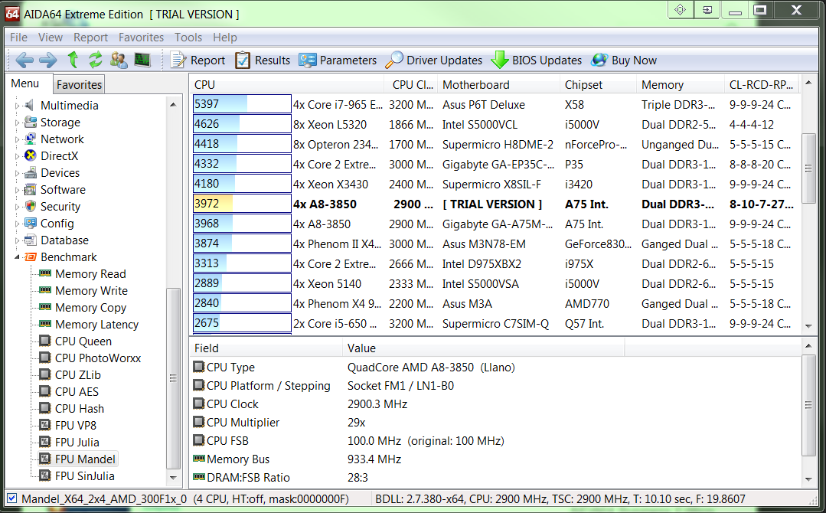Click the Software icon in tree
The image size is (826, 513).
tap(31, 190)
